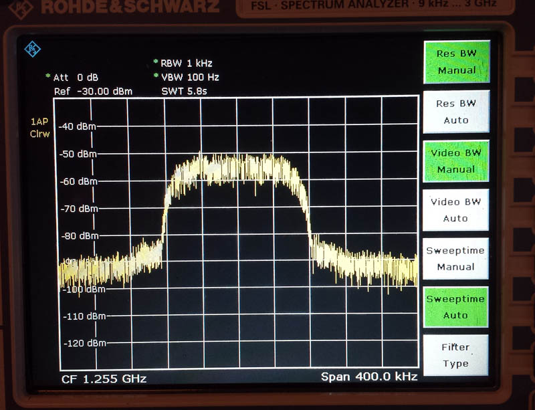This screenshot has width=535, height=410.
Task: Click the Span 400.0 kHz readout
Action: [369, 377]
